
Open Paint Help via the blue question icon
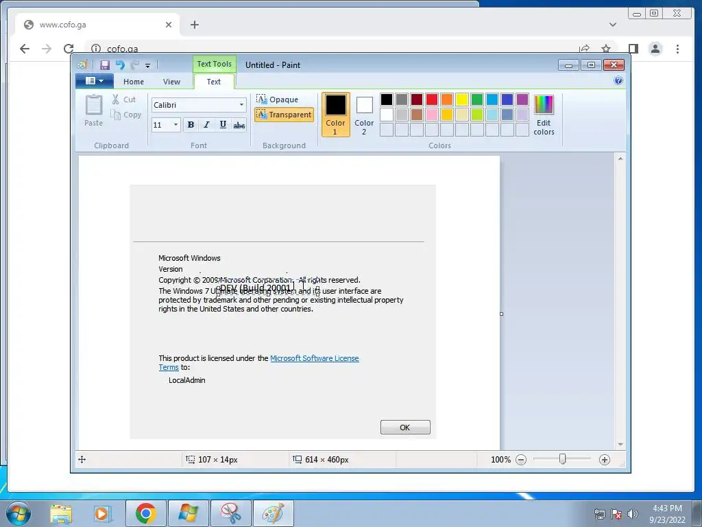point(618,81)
